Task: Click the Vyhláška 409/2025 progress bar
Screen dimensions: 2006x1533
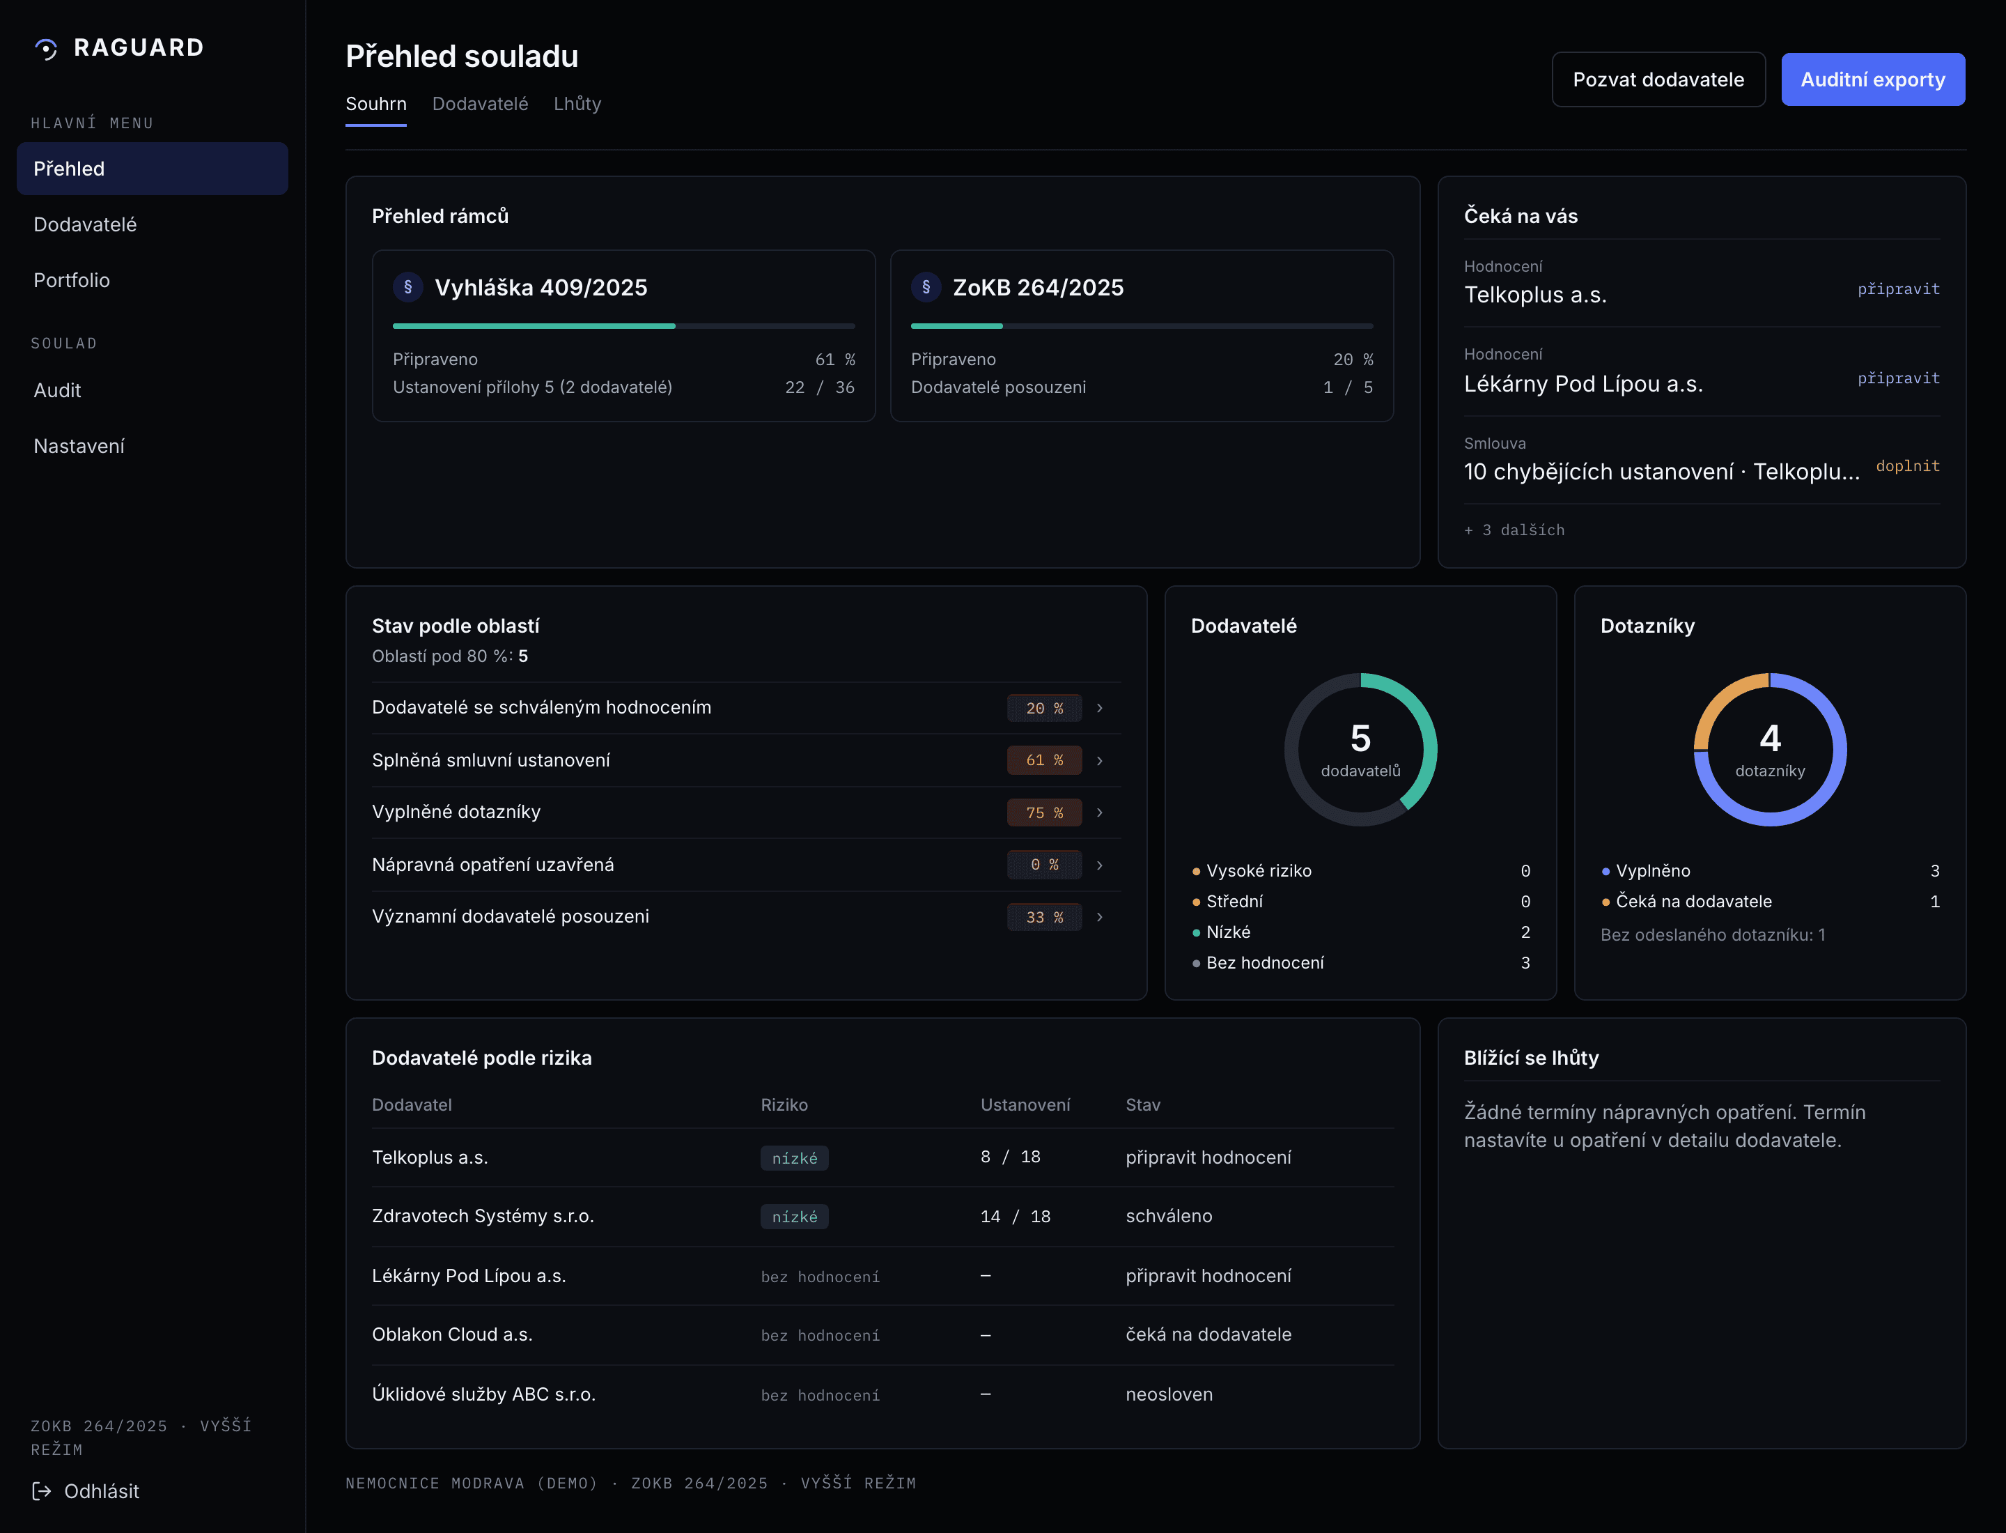Action: coord(624,326)
